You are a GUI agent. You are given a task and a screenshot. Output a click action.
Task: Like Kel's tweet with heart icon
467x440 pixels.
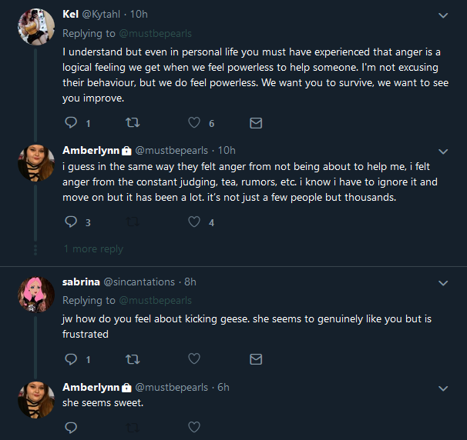click(x=194, y=122)
